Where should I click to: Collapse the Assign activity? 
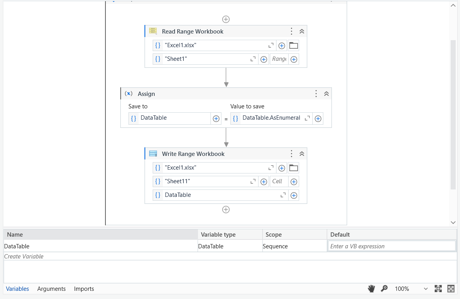[x=326, y=94]
